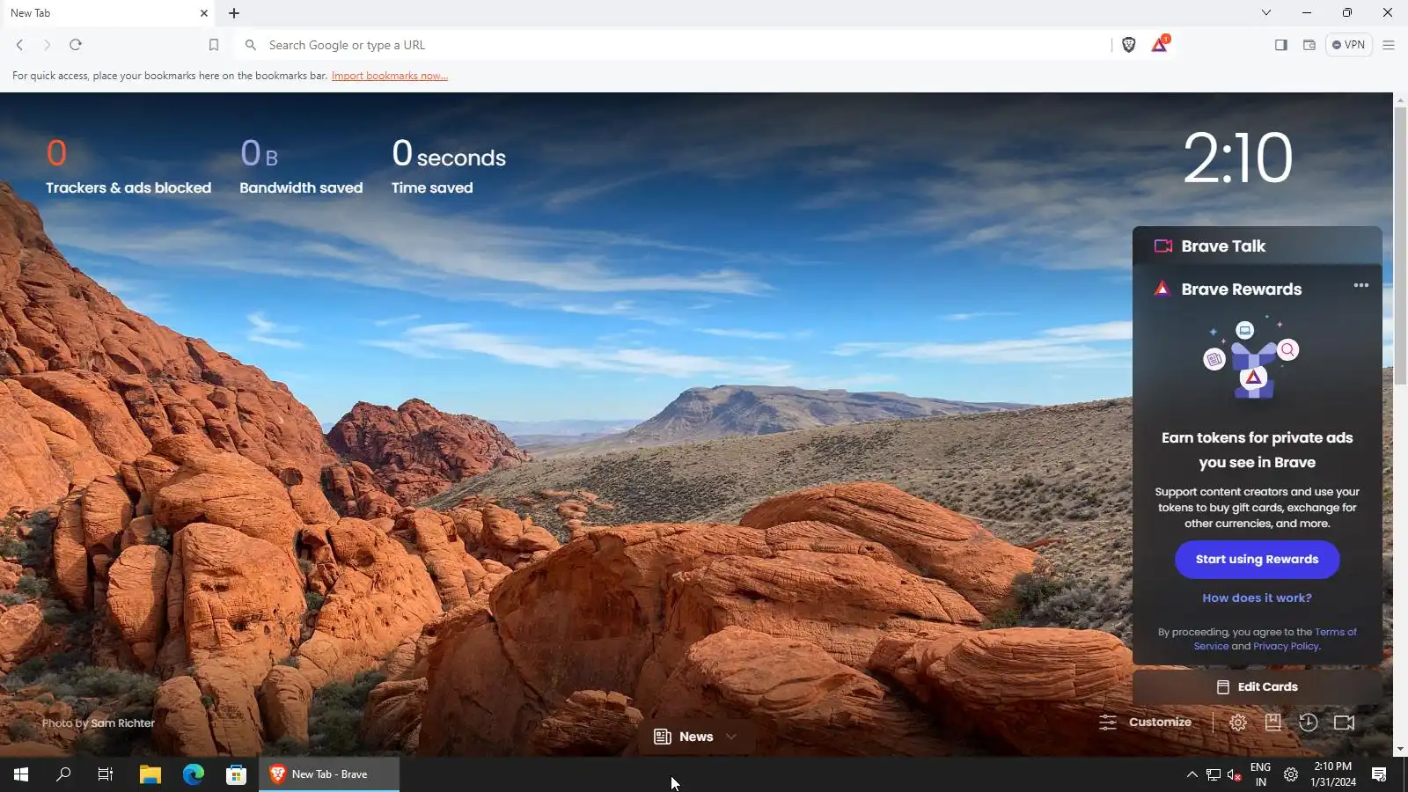
Task: Open the tab search dropdown arrow
Action: 1266,12
